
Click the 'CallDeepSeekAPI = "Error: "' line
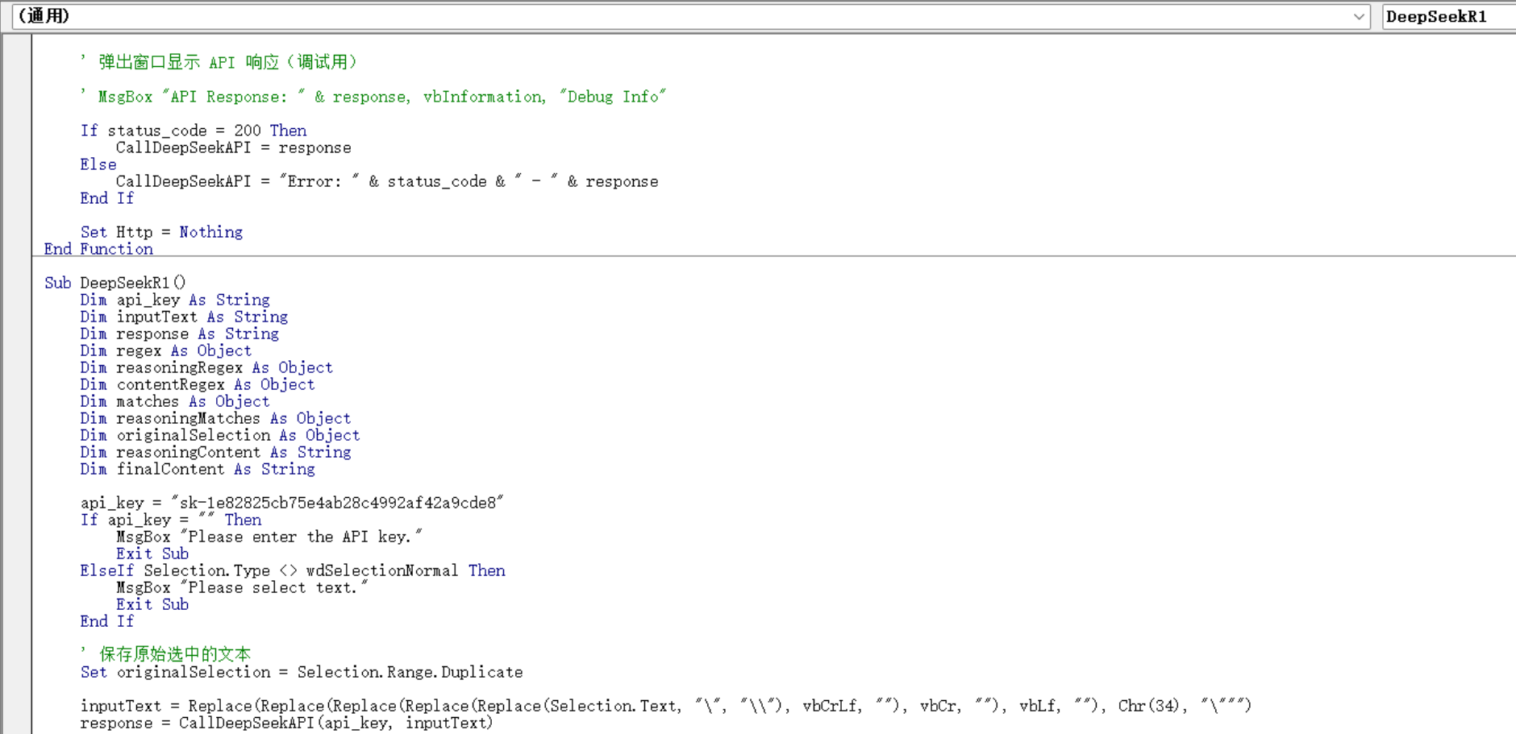pyautogui.click(x=387, y=181)
